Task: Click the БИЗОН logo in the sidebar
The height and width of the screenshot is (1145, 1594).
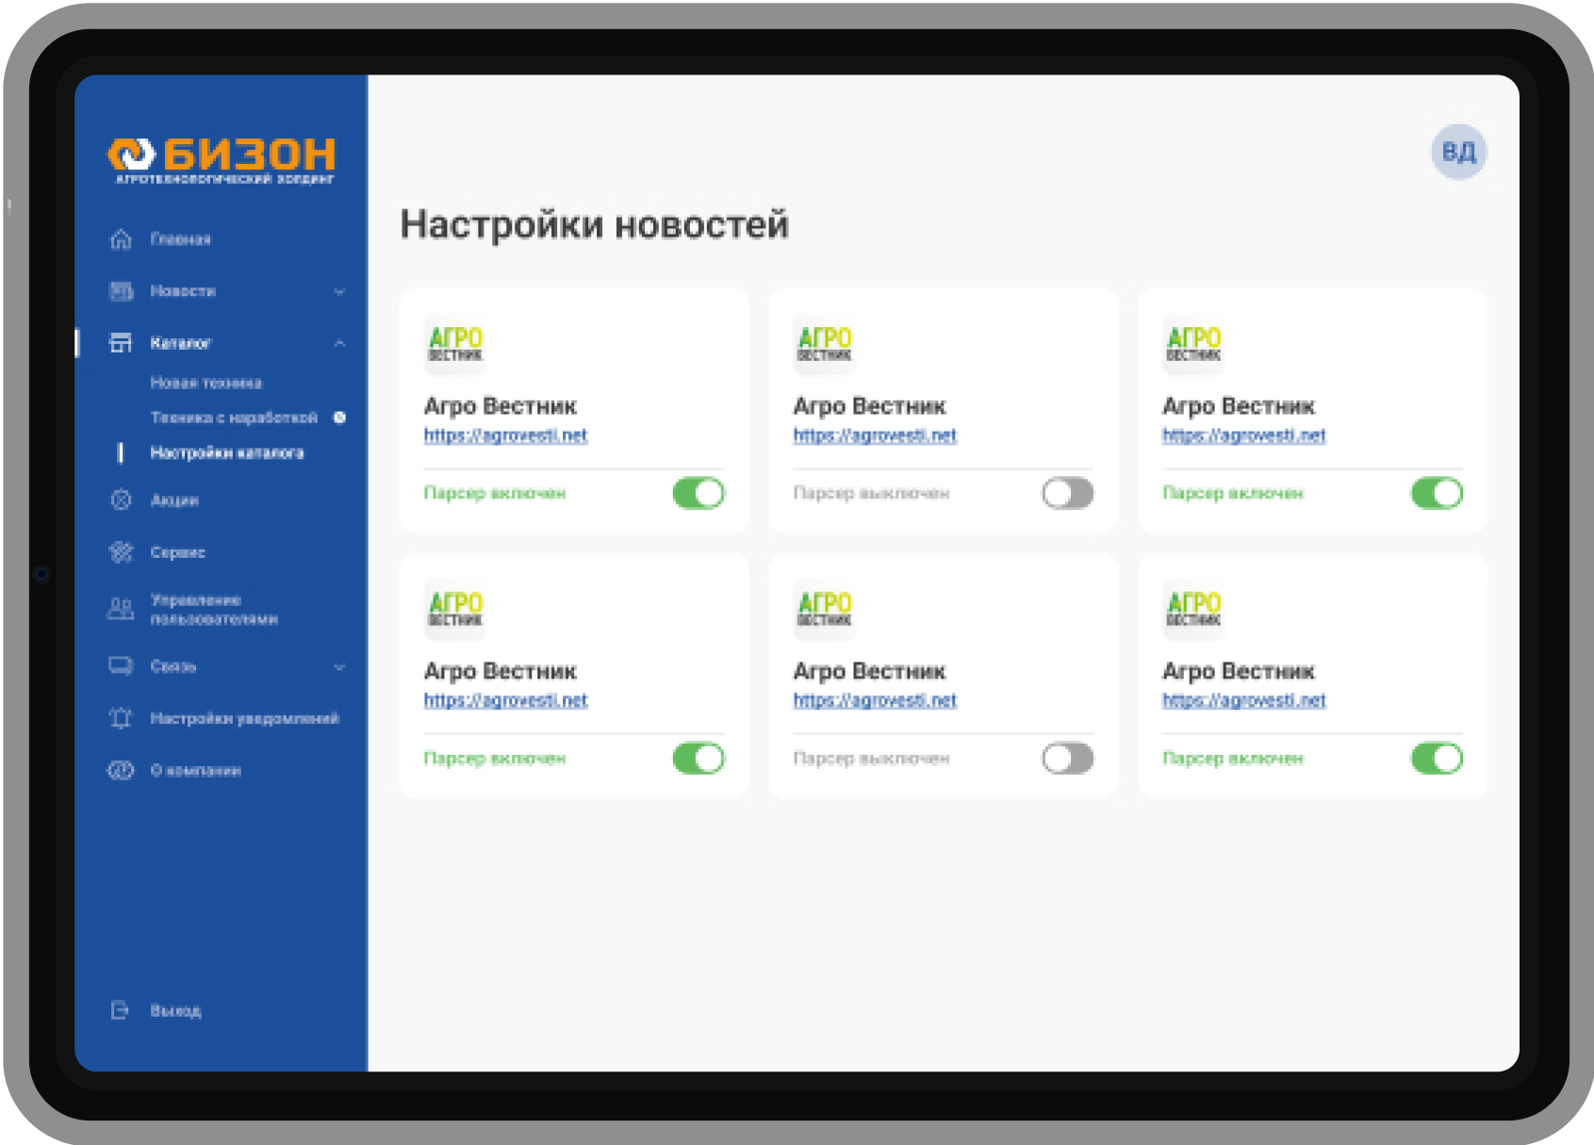Action: coord(222,159)
